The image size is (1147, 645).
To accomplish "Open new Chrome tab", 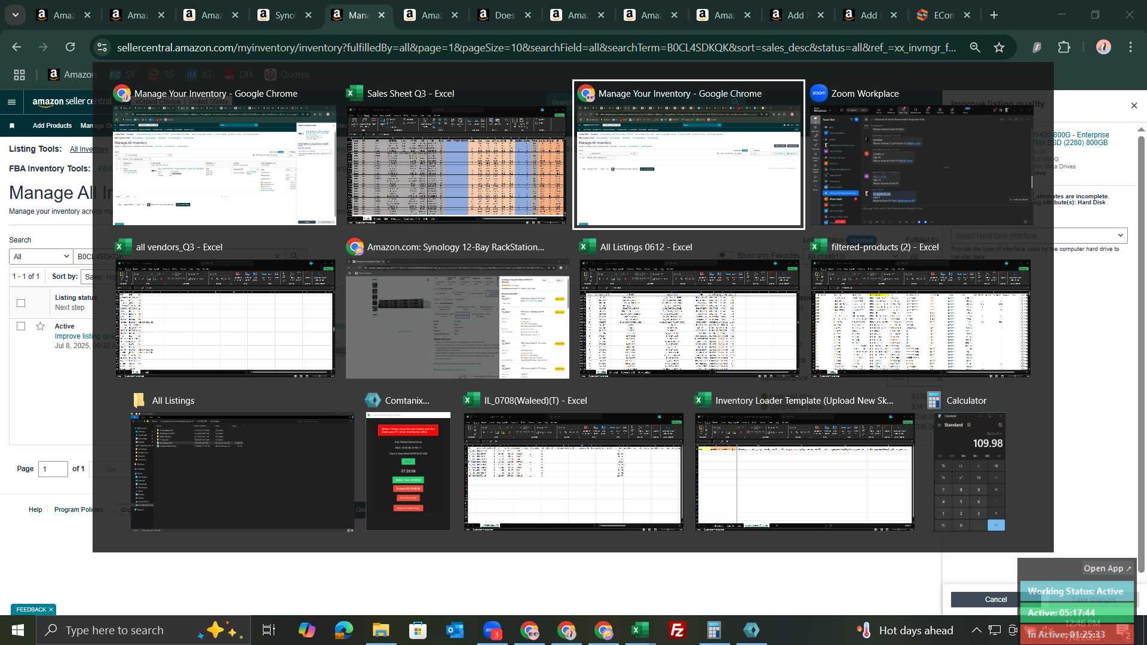I will tap(994, 15).
